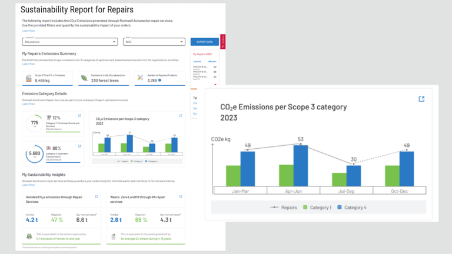
Task: Click the blue Apr-Jun bar in enlarged chart
Action: 301,166
